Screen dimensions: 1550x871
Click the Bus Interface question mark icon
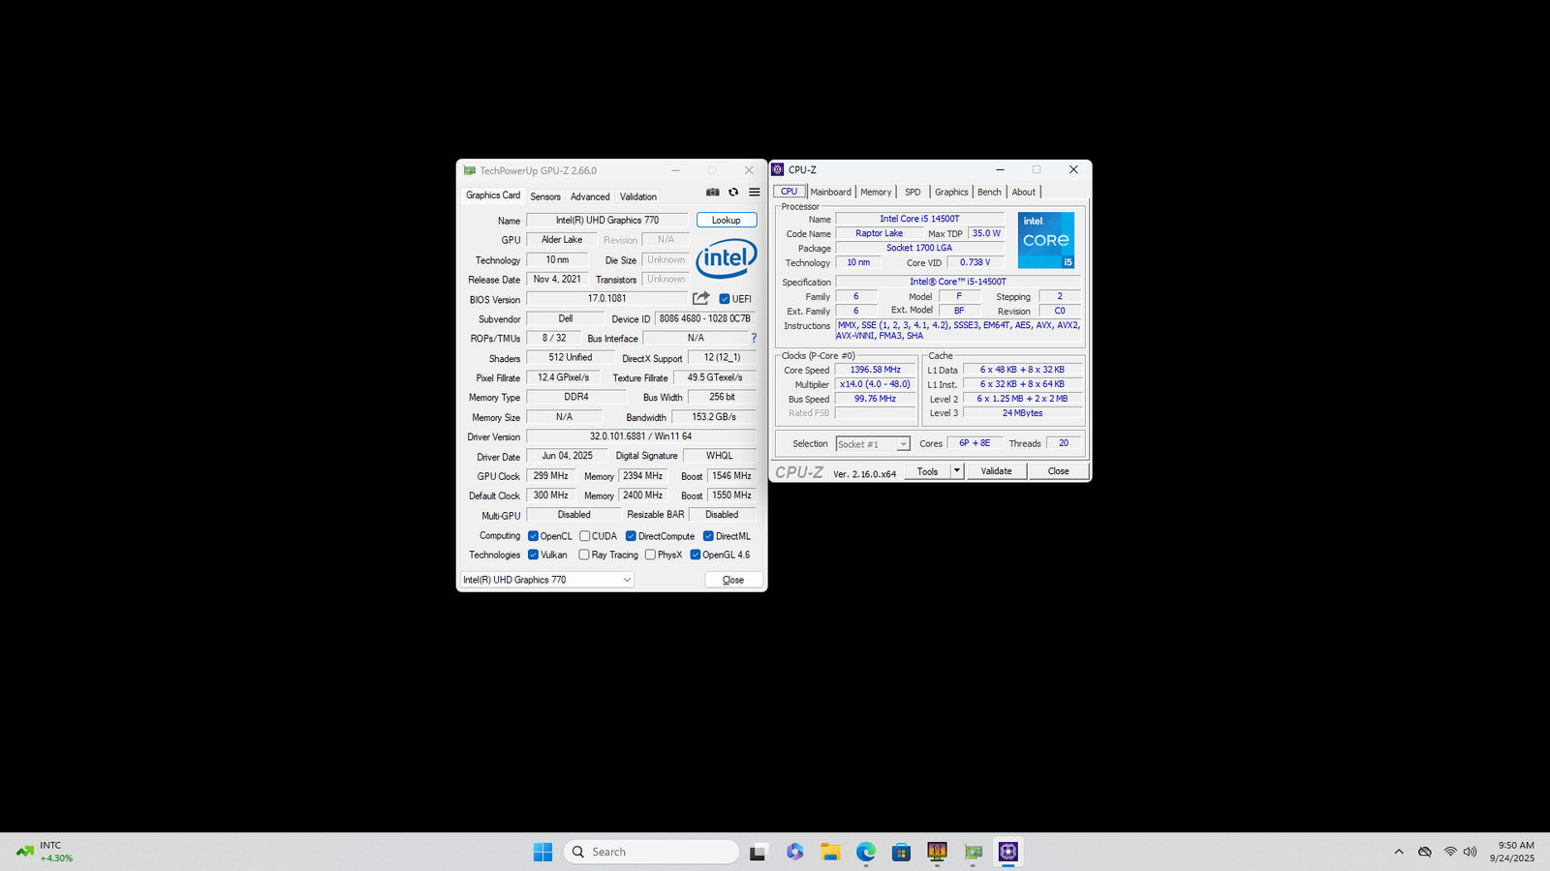click(754, 338)
